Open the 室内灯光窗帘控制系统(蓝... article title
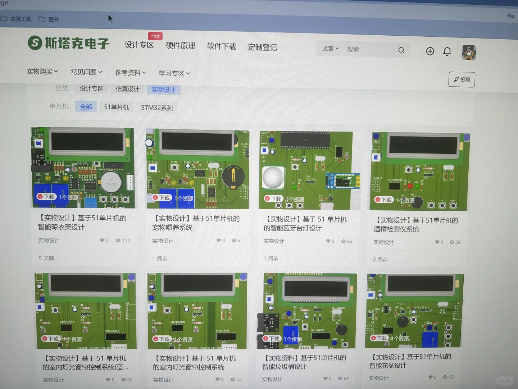 (85, 363)
